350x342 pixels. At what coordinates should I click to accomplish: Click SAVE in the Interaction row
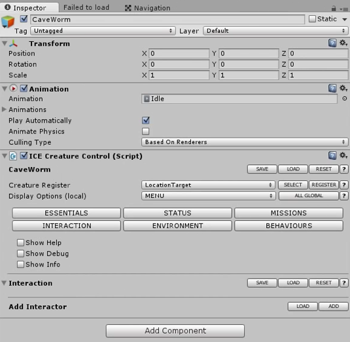(x=262, y=283)
